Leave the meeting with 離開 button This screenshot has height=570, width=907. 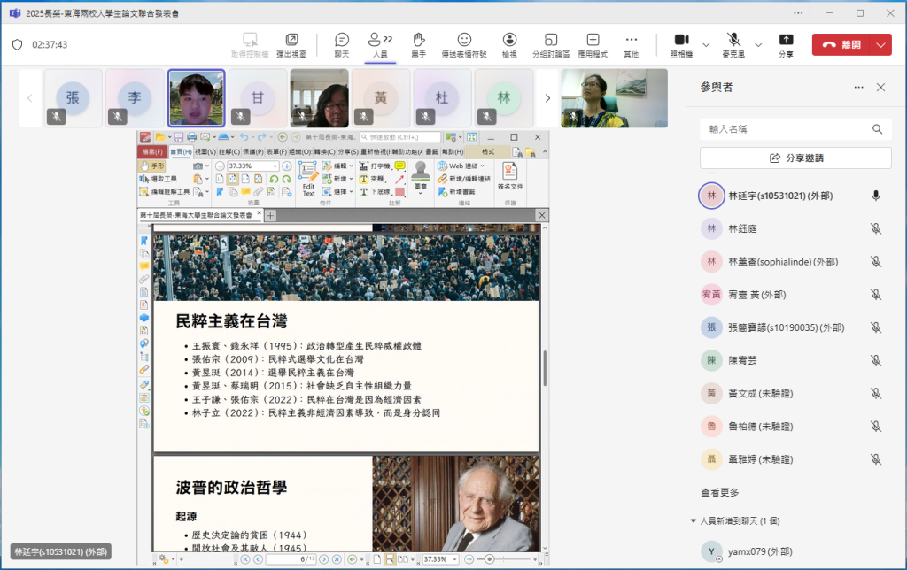click(x=841, y=44)
